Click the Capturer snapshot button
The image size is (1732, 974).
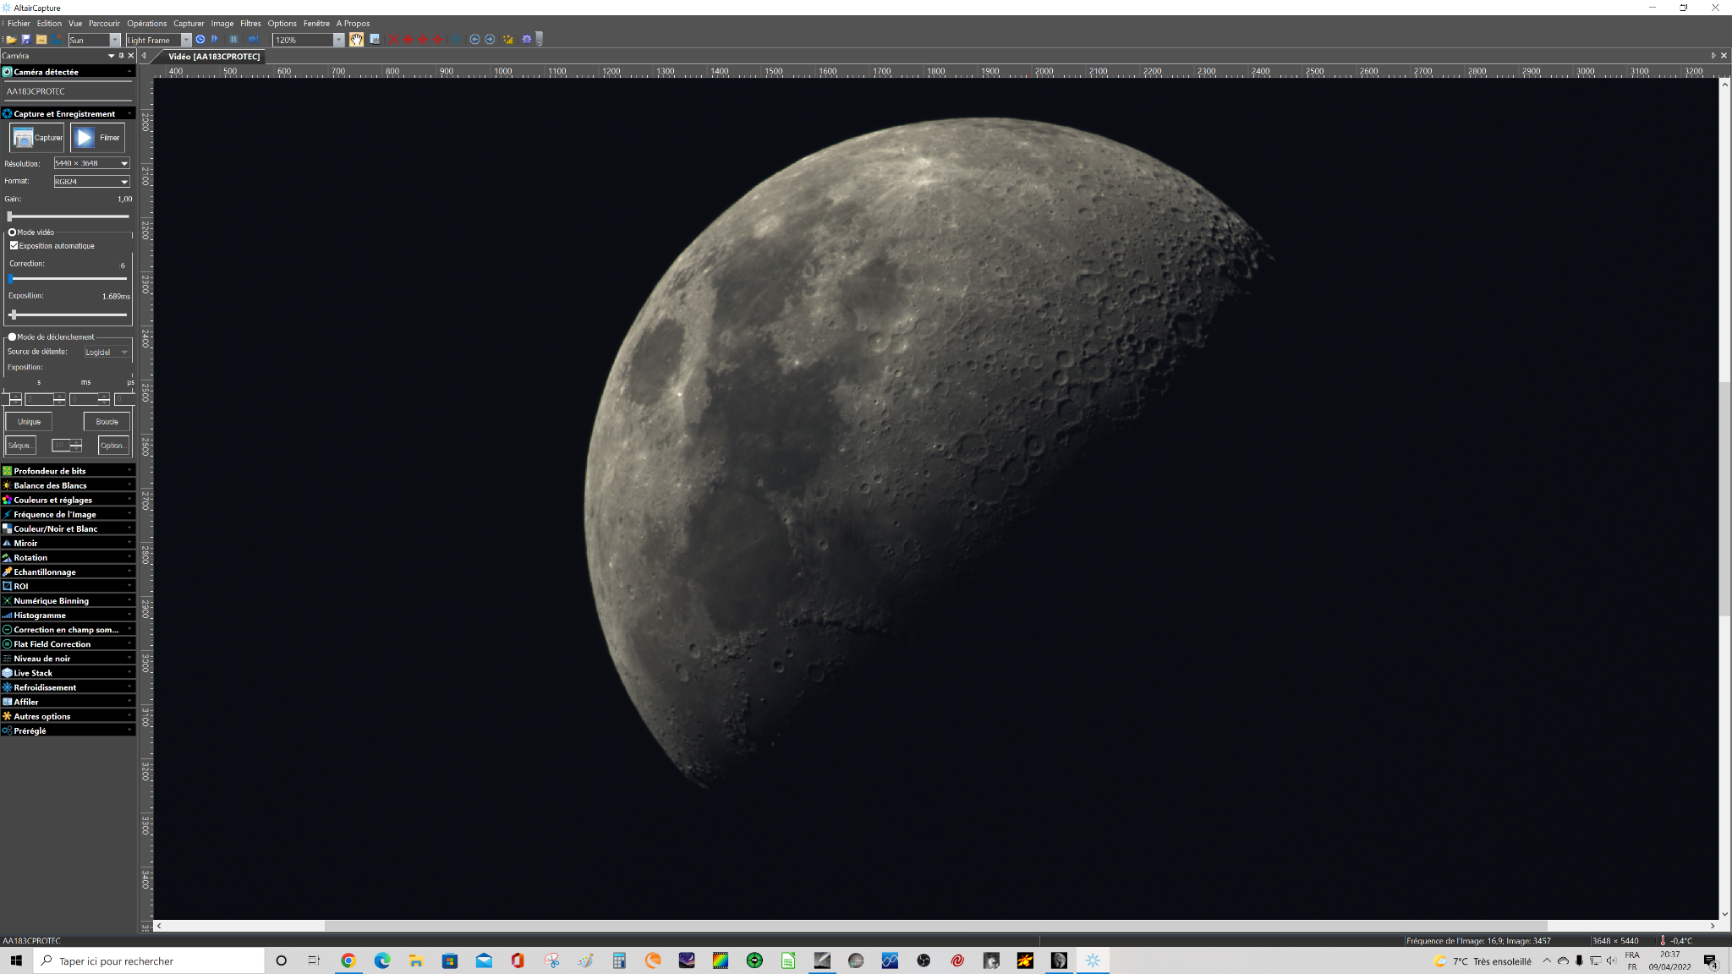pos(38,137)
